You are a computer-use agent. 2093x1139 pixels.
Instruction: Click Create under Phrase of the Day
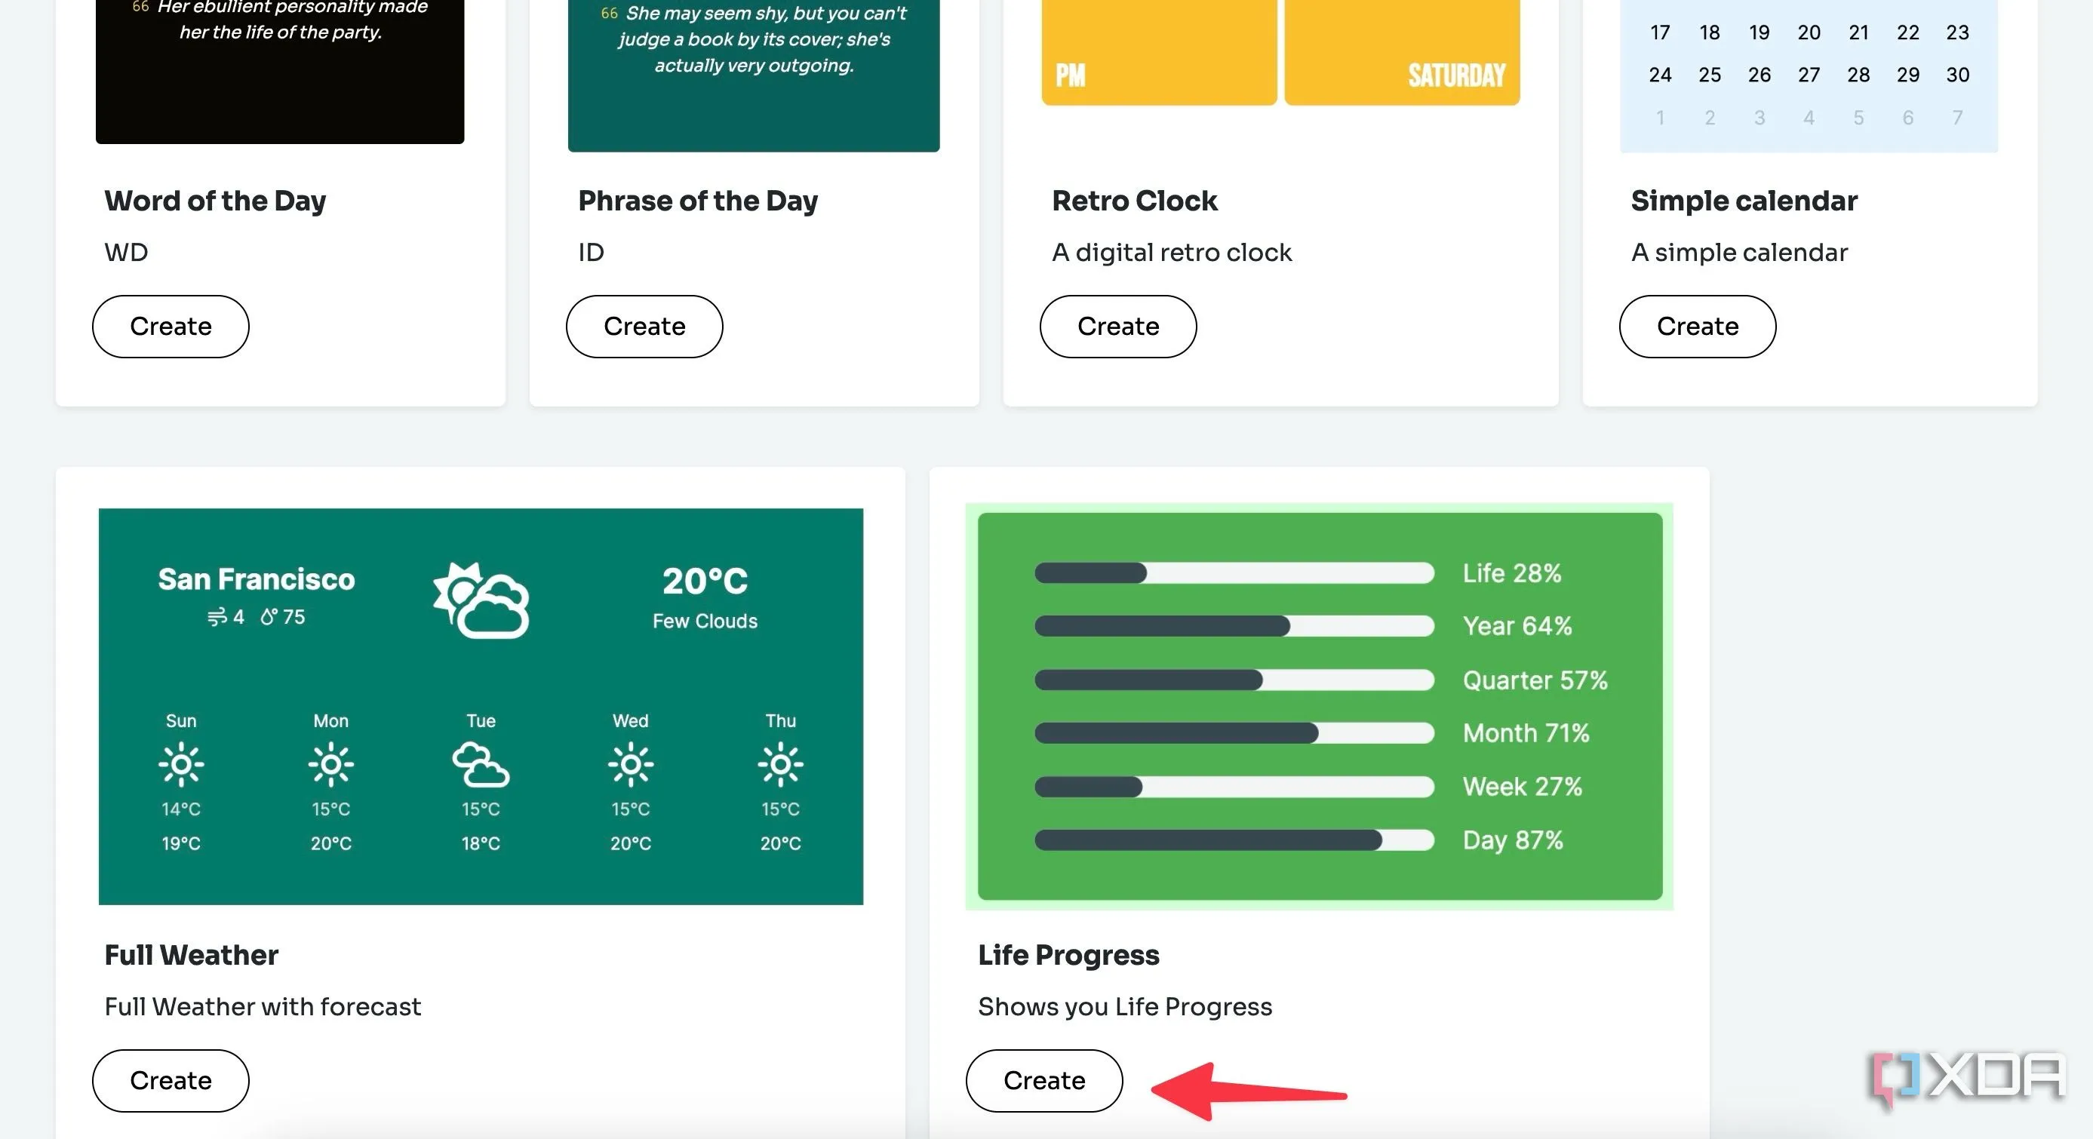coord(644,327)
